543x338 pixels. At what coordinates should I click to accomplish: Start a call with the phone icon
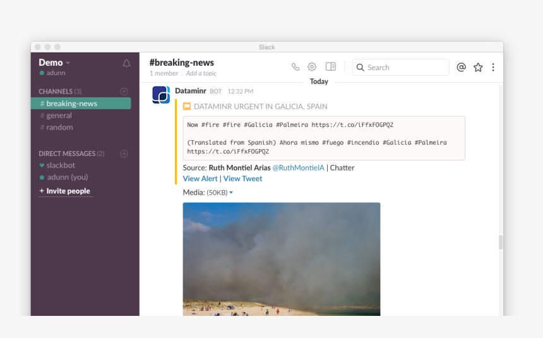click(x=295, y=66)
